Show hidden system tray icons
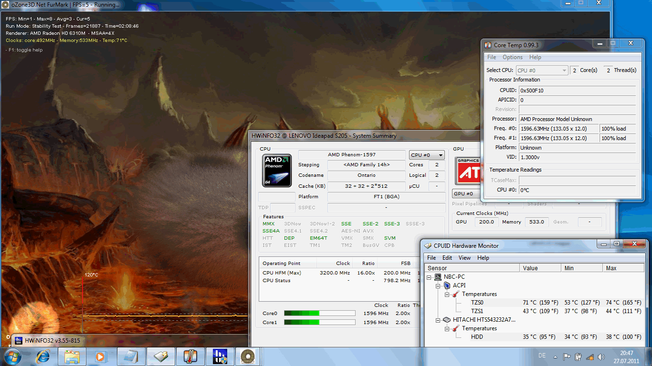Image resolution: width=652 pixels, height=366 pixels. [x=556, y=356]
